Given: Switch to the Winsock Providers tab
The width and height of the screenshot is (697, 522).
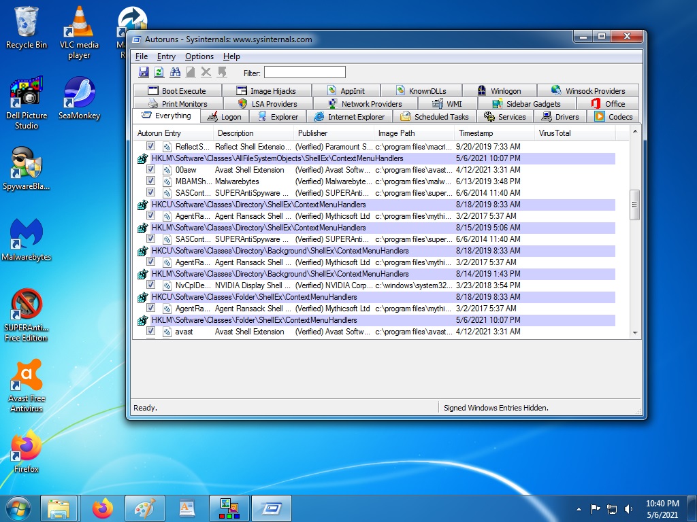Looking at the screenshot, I should click(x=588, y=91).
